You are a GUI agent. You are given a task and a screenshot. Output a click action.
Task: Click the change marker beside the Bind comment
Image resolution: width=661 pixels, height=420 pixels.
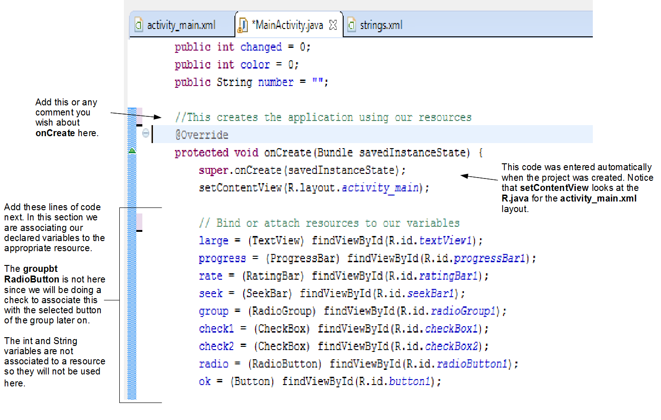pos(139,223)
